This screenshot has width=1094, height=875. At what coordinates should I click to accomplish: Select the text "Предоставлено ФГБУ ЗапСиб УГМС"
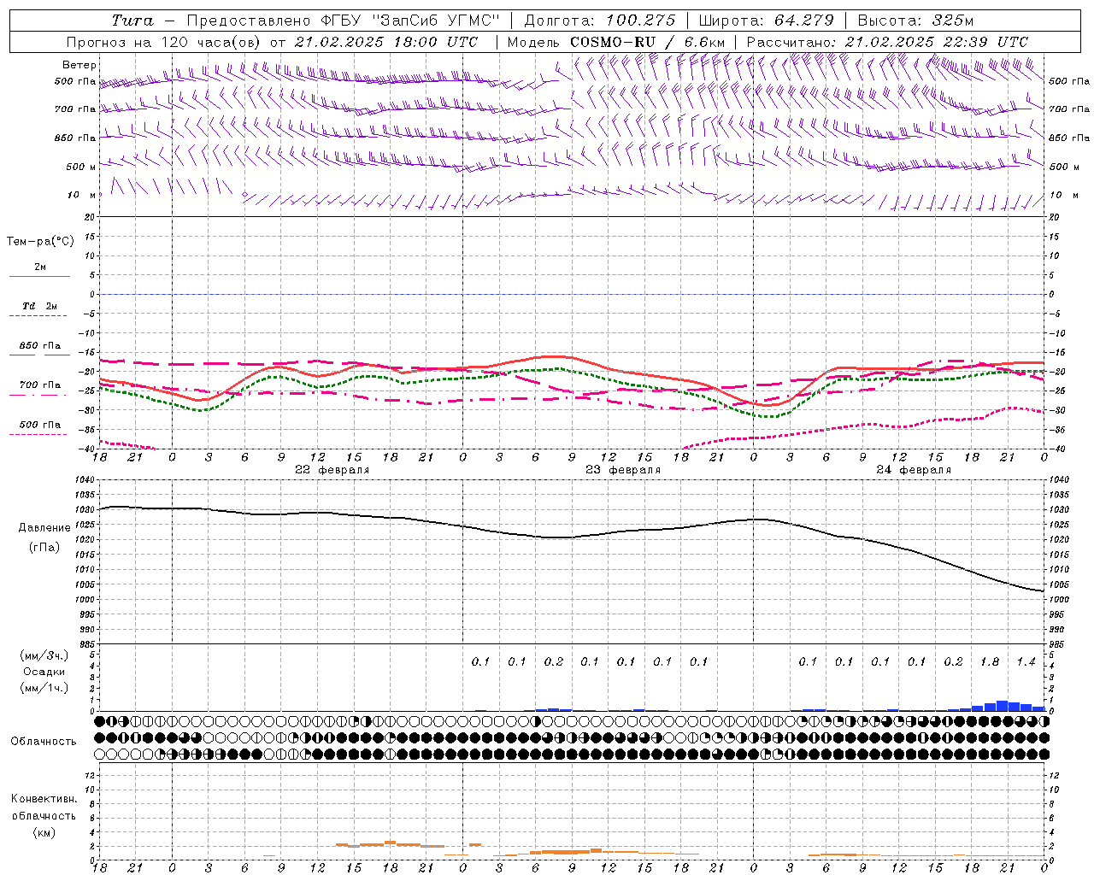click(343, 21)
